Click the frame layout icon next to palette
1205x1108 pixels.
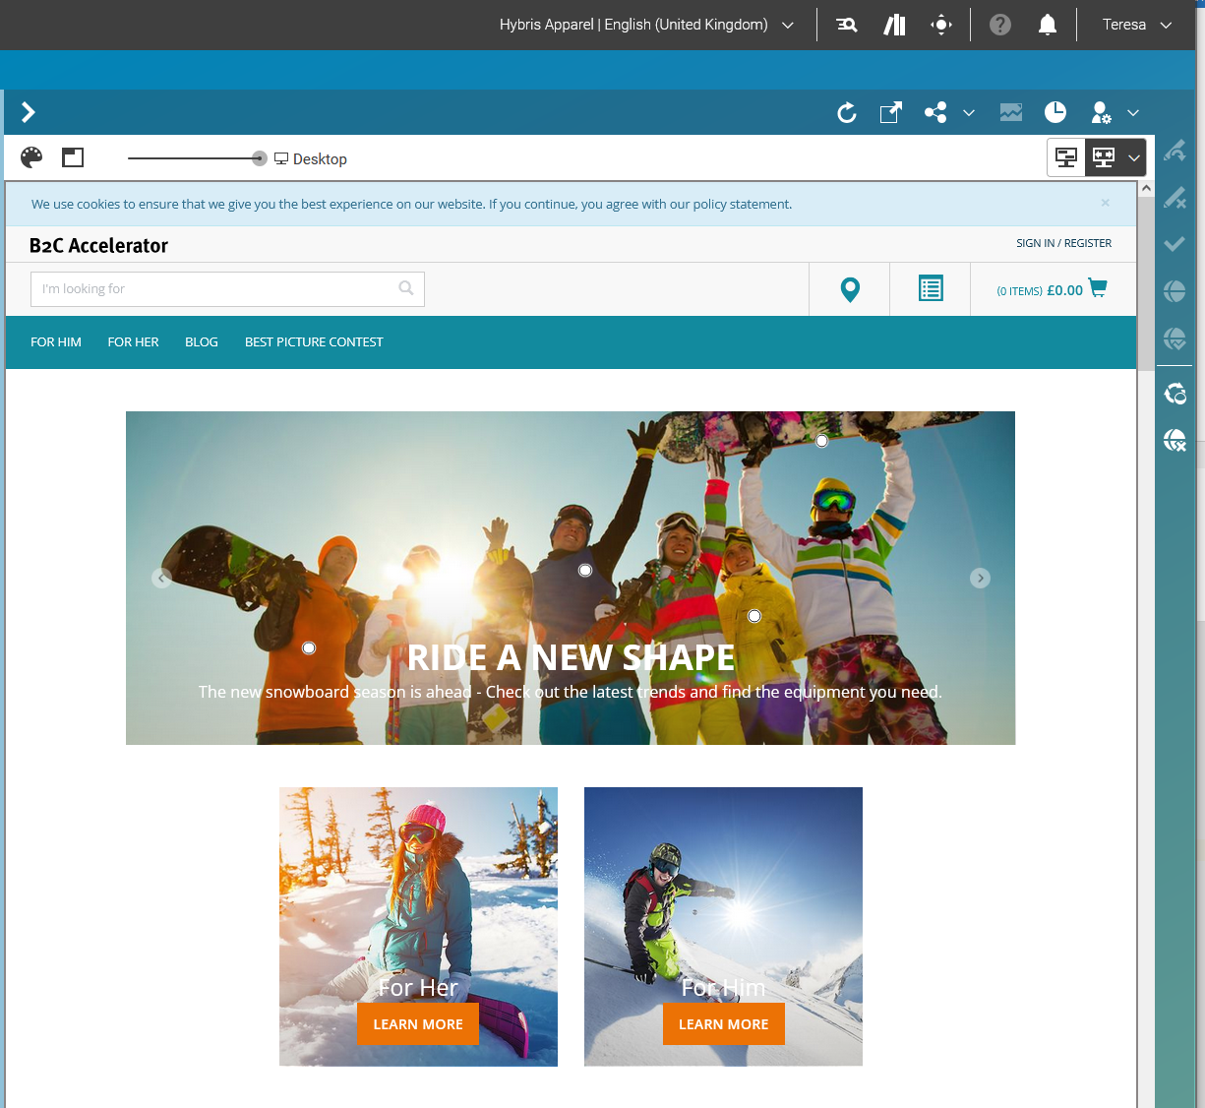point(72,157)
